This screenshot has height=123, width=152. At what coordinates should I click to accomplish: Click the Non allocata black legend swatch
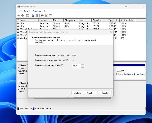(18, 109)
